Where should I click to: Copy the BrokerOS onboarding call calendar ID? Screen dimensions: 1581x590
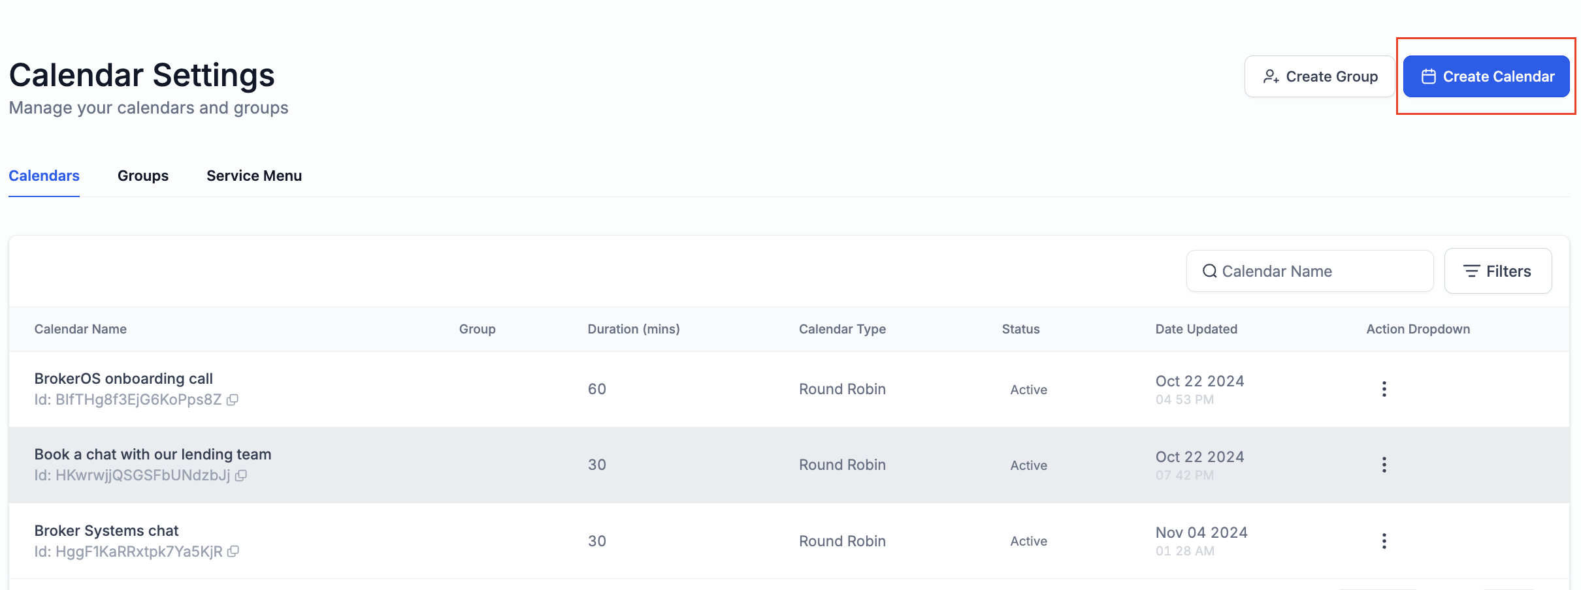(x=232, y=400)
